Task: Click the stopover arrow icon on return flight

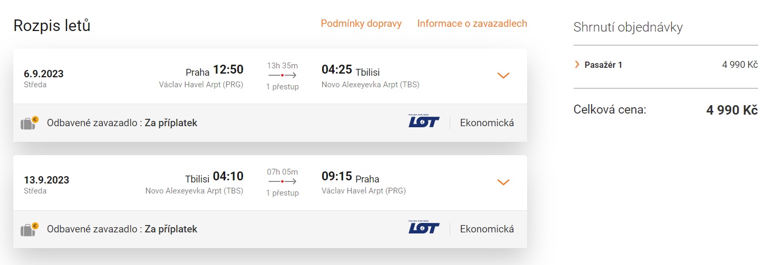Action: click(283, 181)
